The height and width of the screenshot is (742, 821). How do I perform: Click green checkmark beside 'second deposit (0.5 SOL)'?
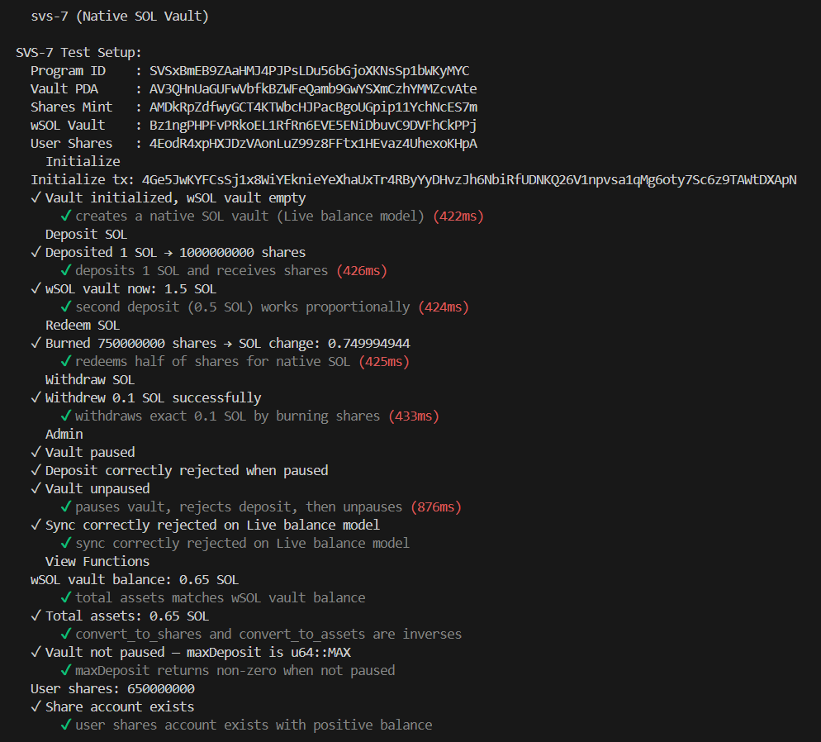(66, 307)
